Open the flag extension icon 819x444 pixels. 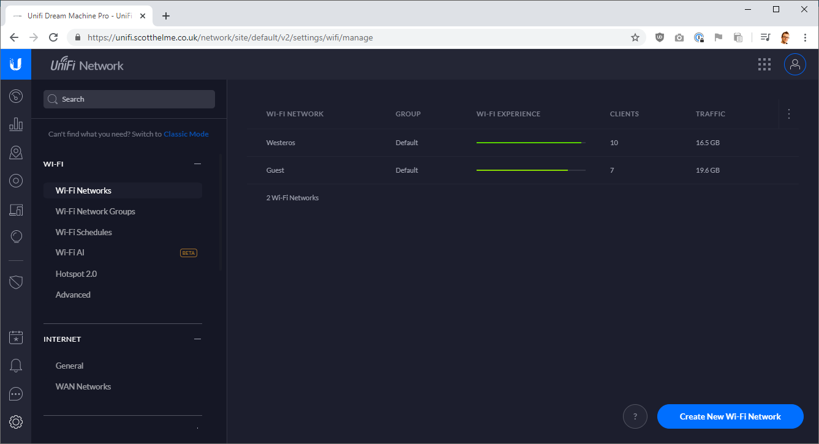(x=719, y=37)
